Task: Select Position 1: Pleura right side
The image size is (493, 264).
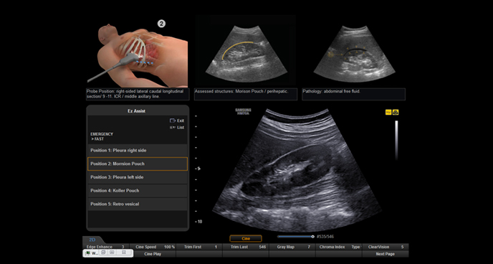Action: coord(138,151)
